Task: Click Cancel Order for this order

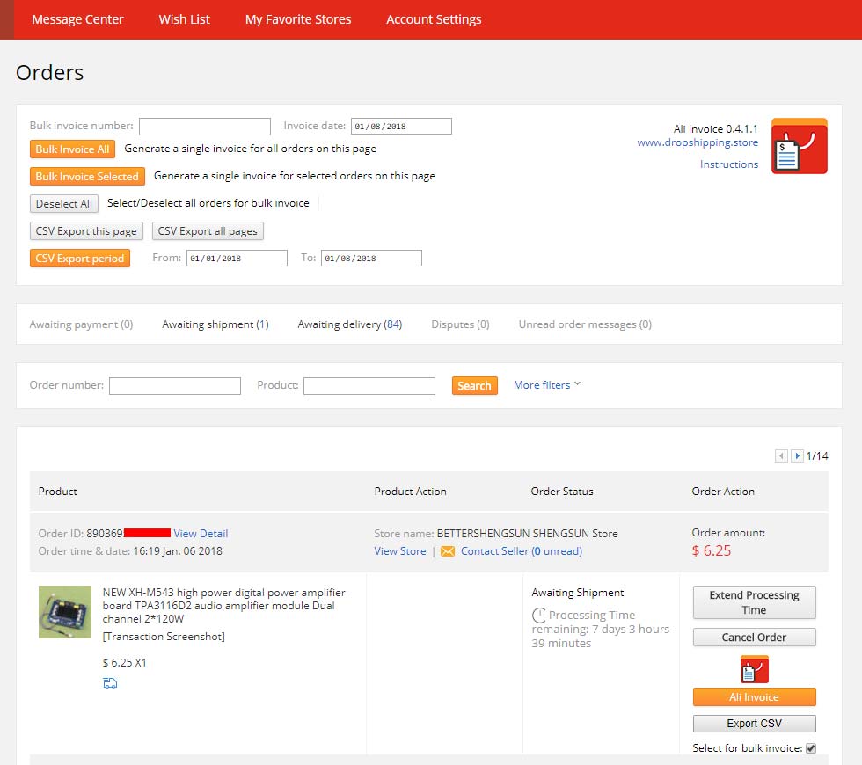Action: (754, 637)
